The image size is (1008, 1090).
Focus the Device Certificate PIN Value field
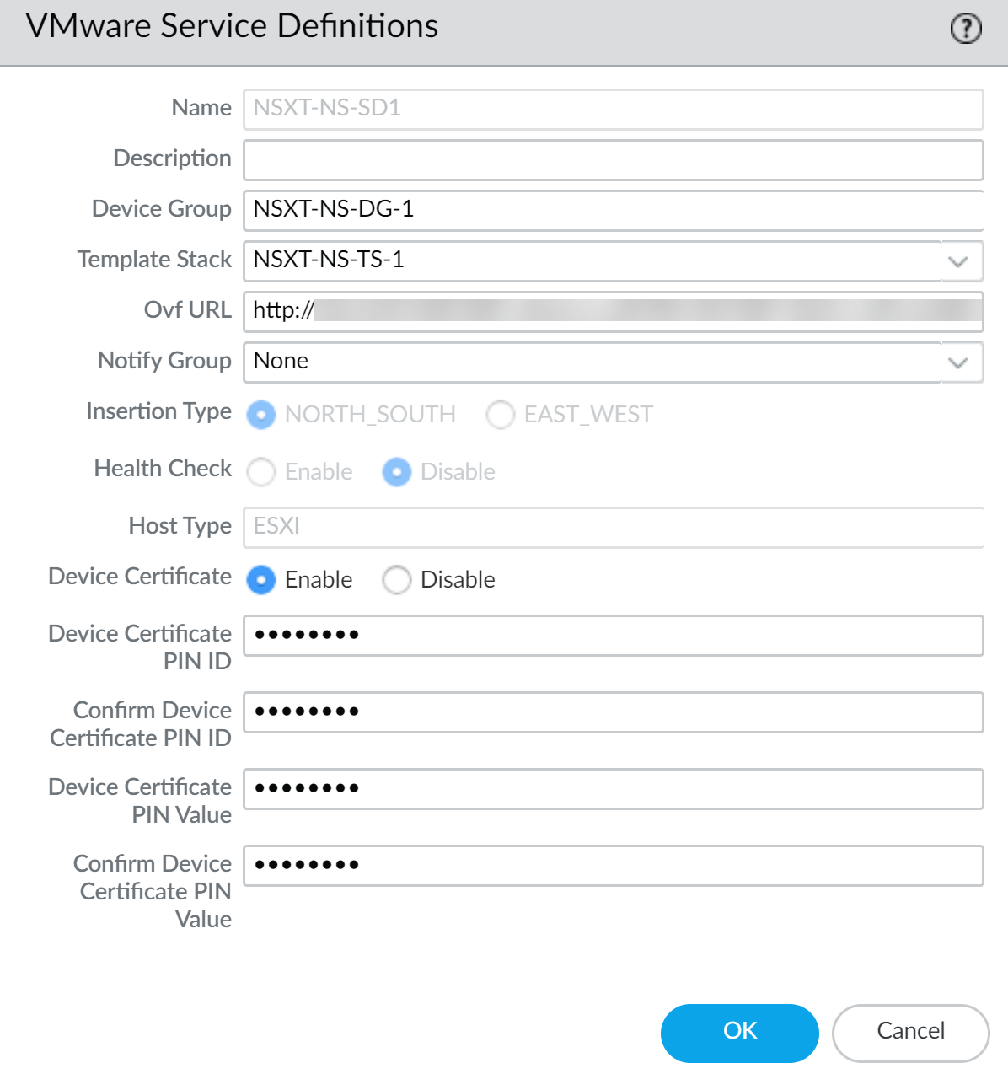614,789
